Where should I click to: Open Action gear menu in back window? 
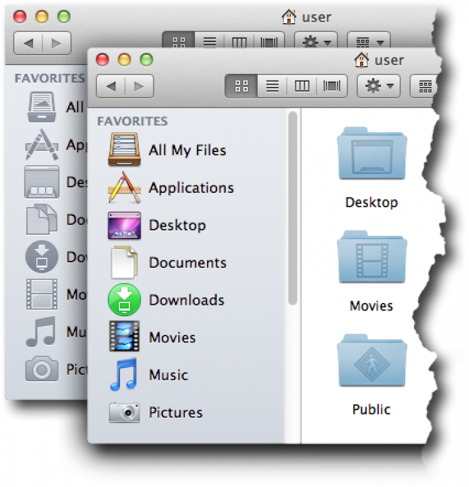pos(316,43)
